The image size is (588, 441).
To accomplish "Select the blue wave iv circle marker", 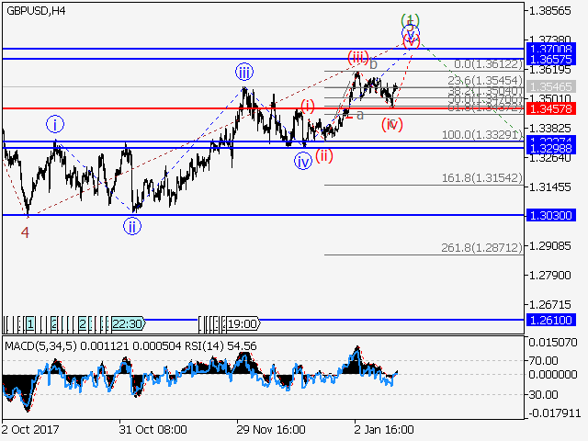I will pyautogui.click(x=303, y=161).
